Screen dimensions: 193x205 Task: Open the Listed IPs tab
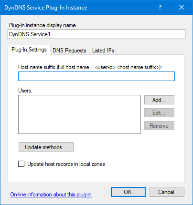point(103,51)
